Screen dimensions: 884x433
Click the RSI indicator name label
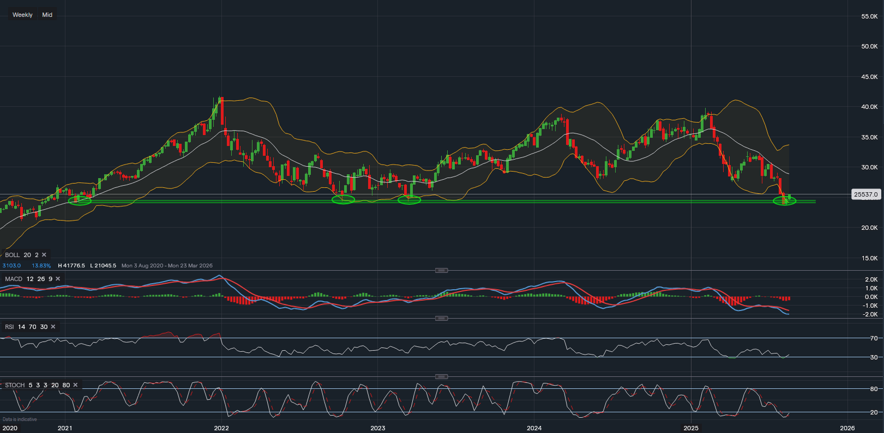[x=9, y=327]
